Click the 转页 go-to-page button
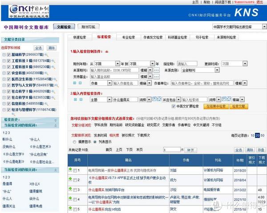This screenshot has width=267, height=213. pyautogui.click(x=190, y=150)
